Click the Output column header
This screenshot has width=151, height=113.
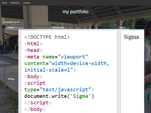click(x=122, y=28)
